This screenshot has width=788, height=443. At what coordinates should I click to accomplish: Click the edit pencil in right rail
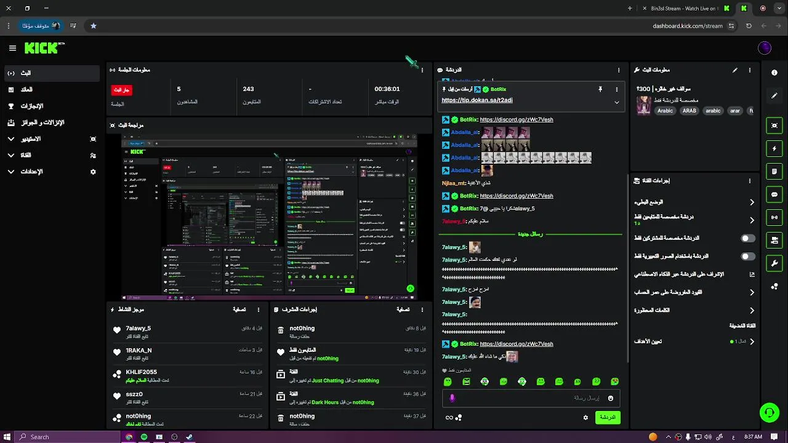point(774,96)
